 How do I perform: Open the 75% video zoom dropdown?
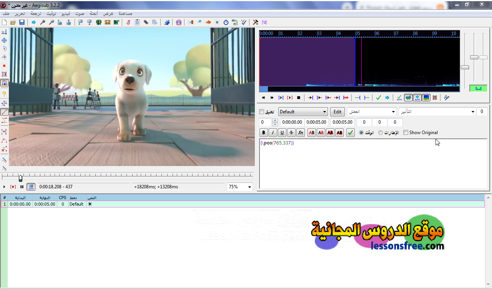click(x=240, y=187)
